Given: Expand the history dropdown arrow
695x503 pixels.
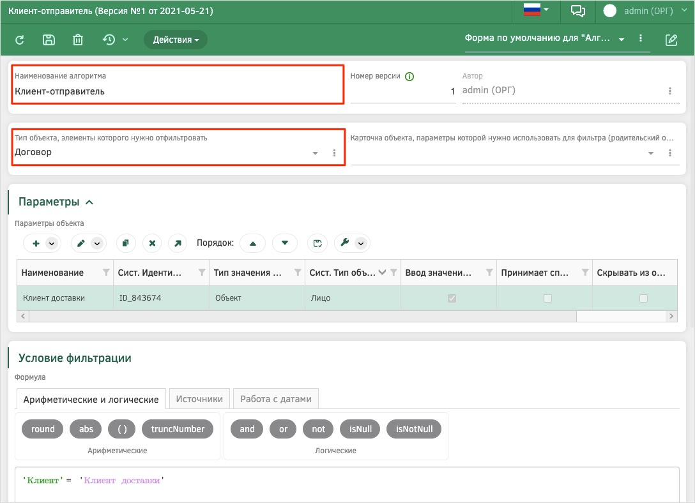Looking at the screenshot, I should [x=125, y=40].
